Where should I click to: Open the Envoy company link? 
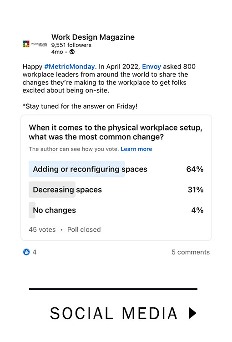coord(151,66)
